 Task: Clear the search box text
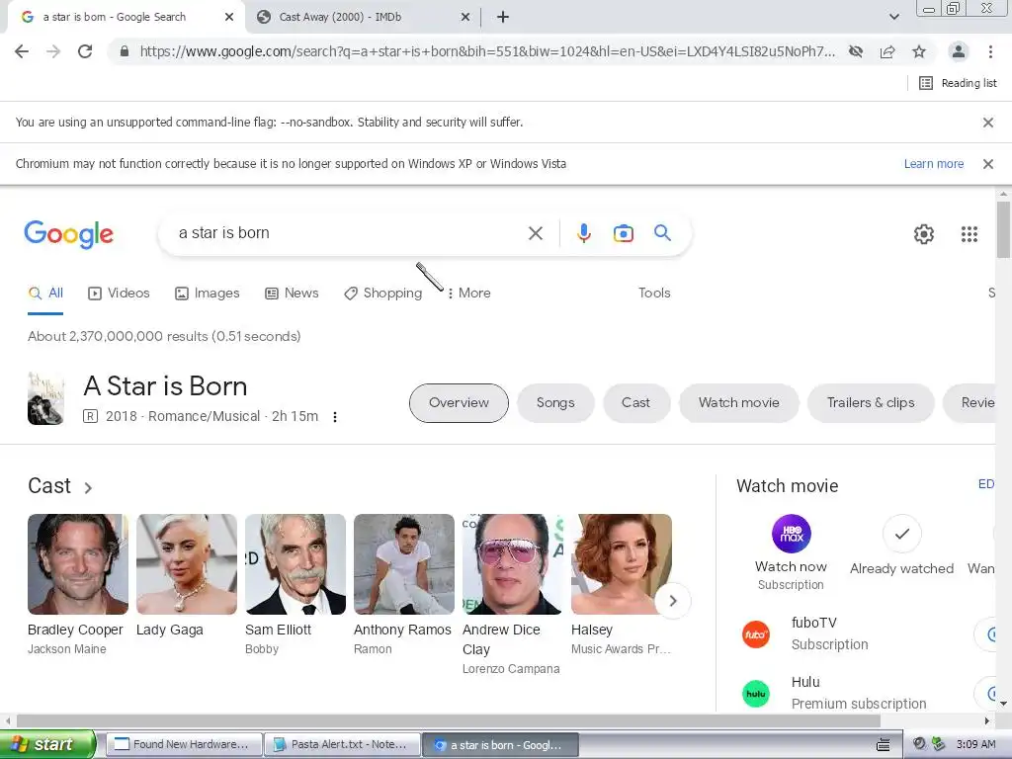pyautogui.click(x=536, y=233)
